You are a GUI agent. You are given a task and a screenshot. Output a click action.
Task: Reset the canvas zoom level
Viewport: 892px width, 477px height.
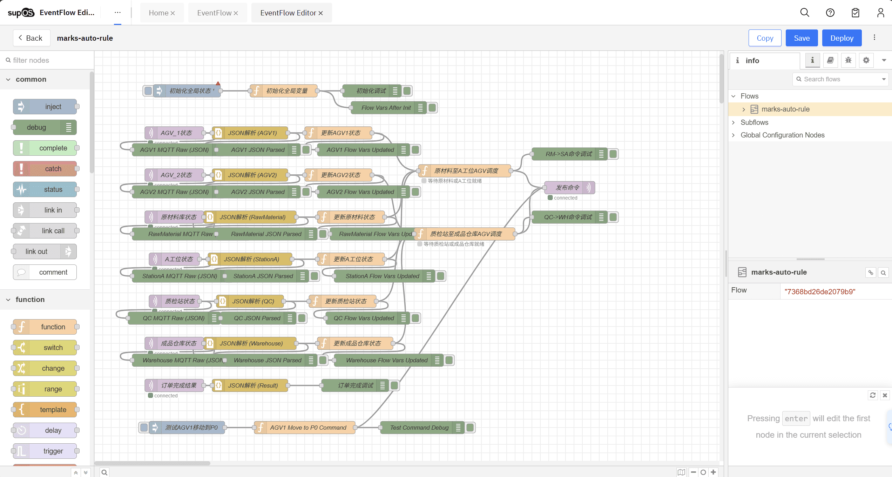point(703,472)
